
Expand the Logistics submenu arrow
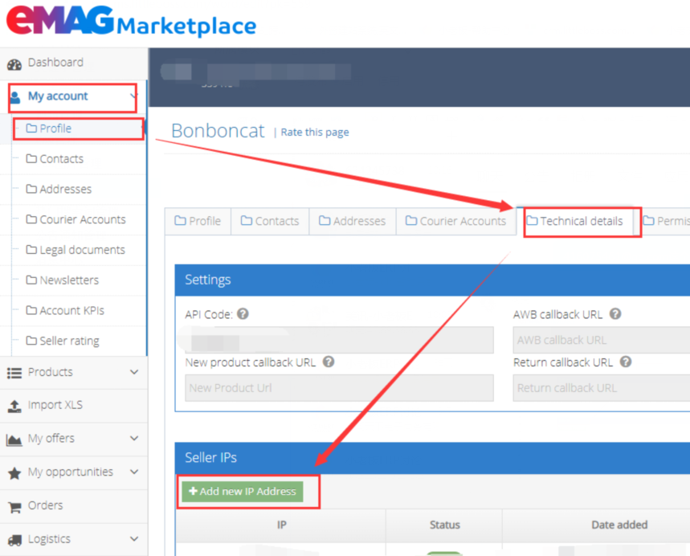click(x=134, y=539)
